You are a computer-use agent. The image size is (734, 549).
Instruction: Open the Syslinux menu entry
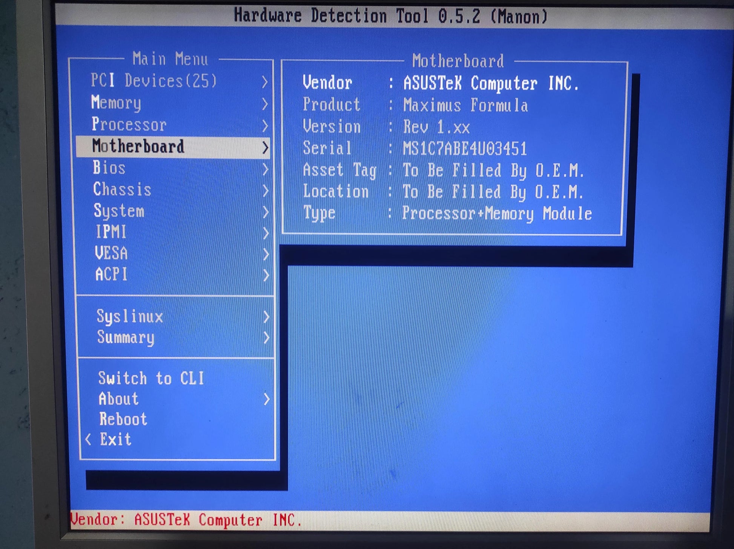point(130,316)
